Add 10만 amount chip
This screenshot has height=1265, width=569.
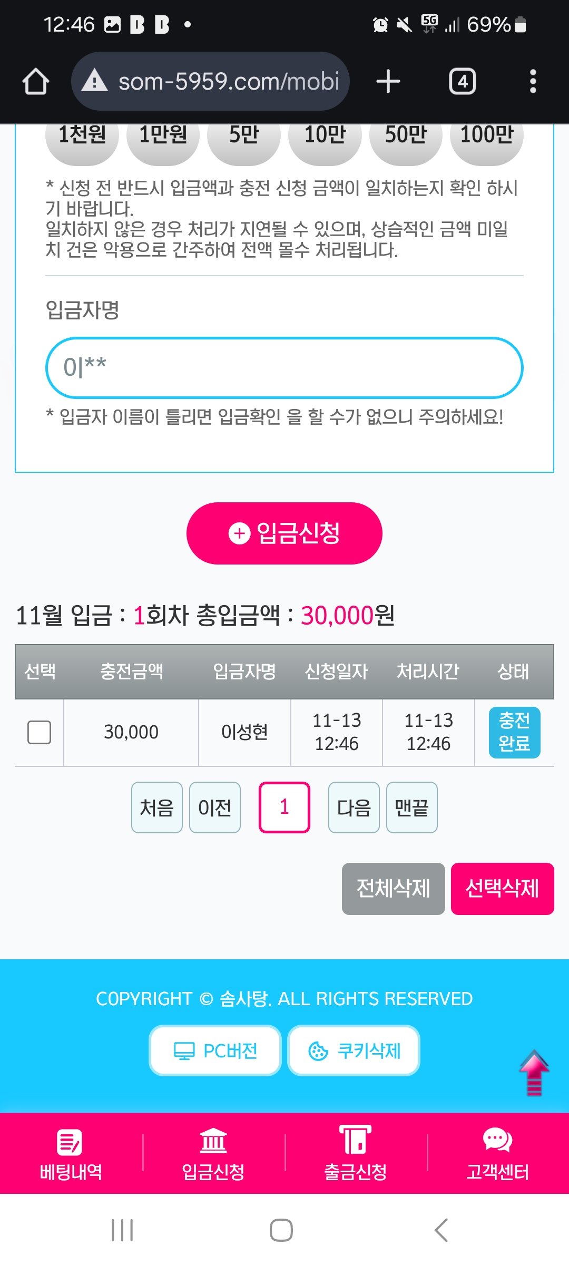pyautogui.click(x=325, y=138)
